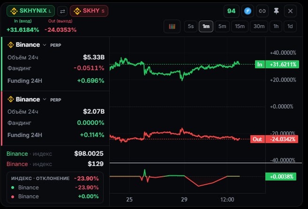Copy link with the chain icon

tap(262, 11)
